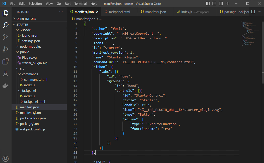Open the Customize Layout icon
Screen dimensions: 264x163
pos(227,4)
